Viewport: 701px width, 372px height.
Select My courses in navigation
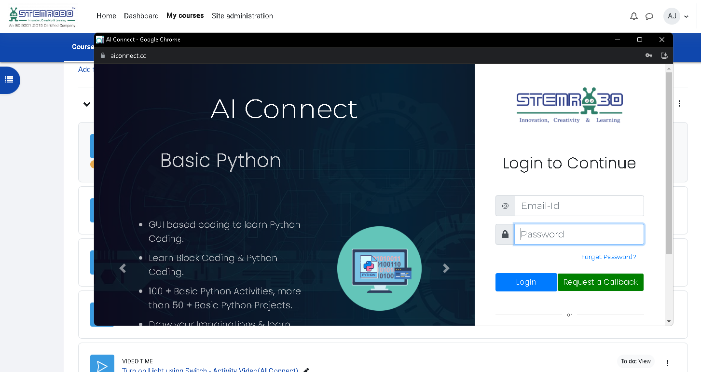(x=185, y=16)
